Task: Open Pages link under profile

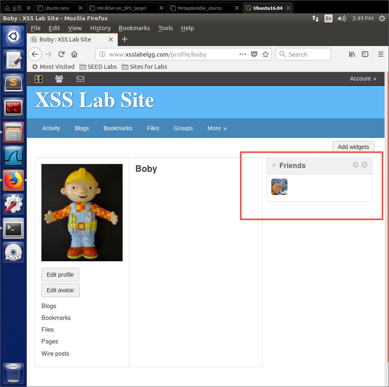Action: 50,341
